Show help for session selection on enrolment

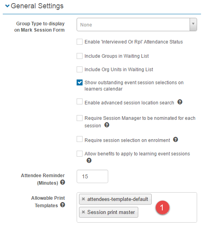pyautogui.click(x=175, y=140)
